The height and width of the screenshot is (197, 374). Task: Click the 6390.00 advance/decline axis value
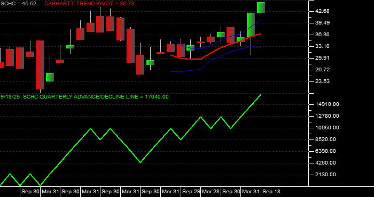coord(325,151)
